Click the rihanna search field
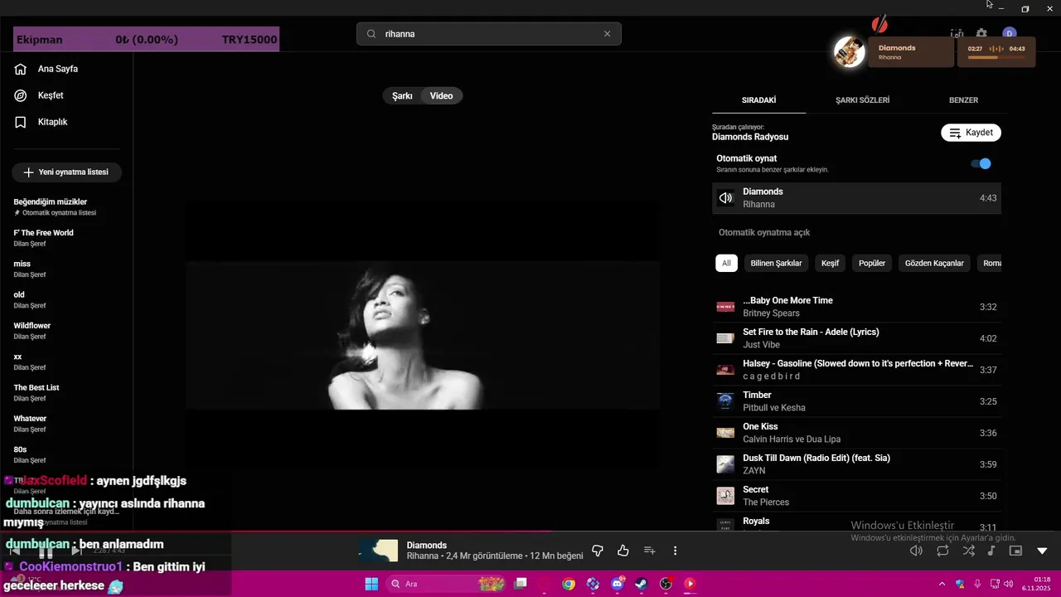 pyautogui.click(x=489, y=34)
